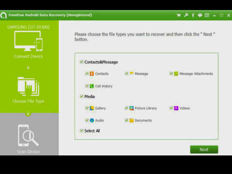Click the Connect Device step label

28,56
